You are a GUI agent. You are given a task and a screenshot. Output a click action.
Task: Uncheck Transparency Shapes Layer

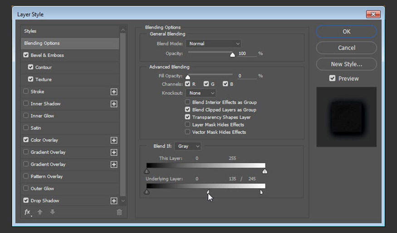pyautogui.click(x=187, y=117)
